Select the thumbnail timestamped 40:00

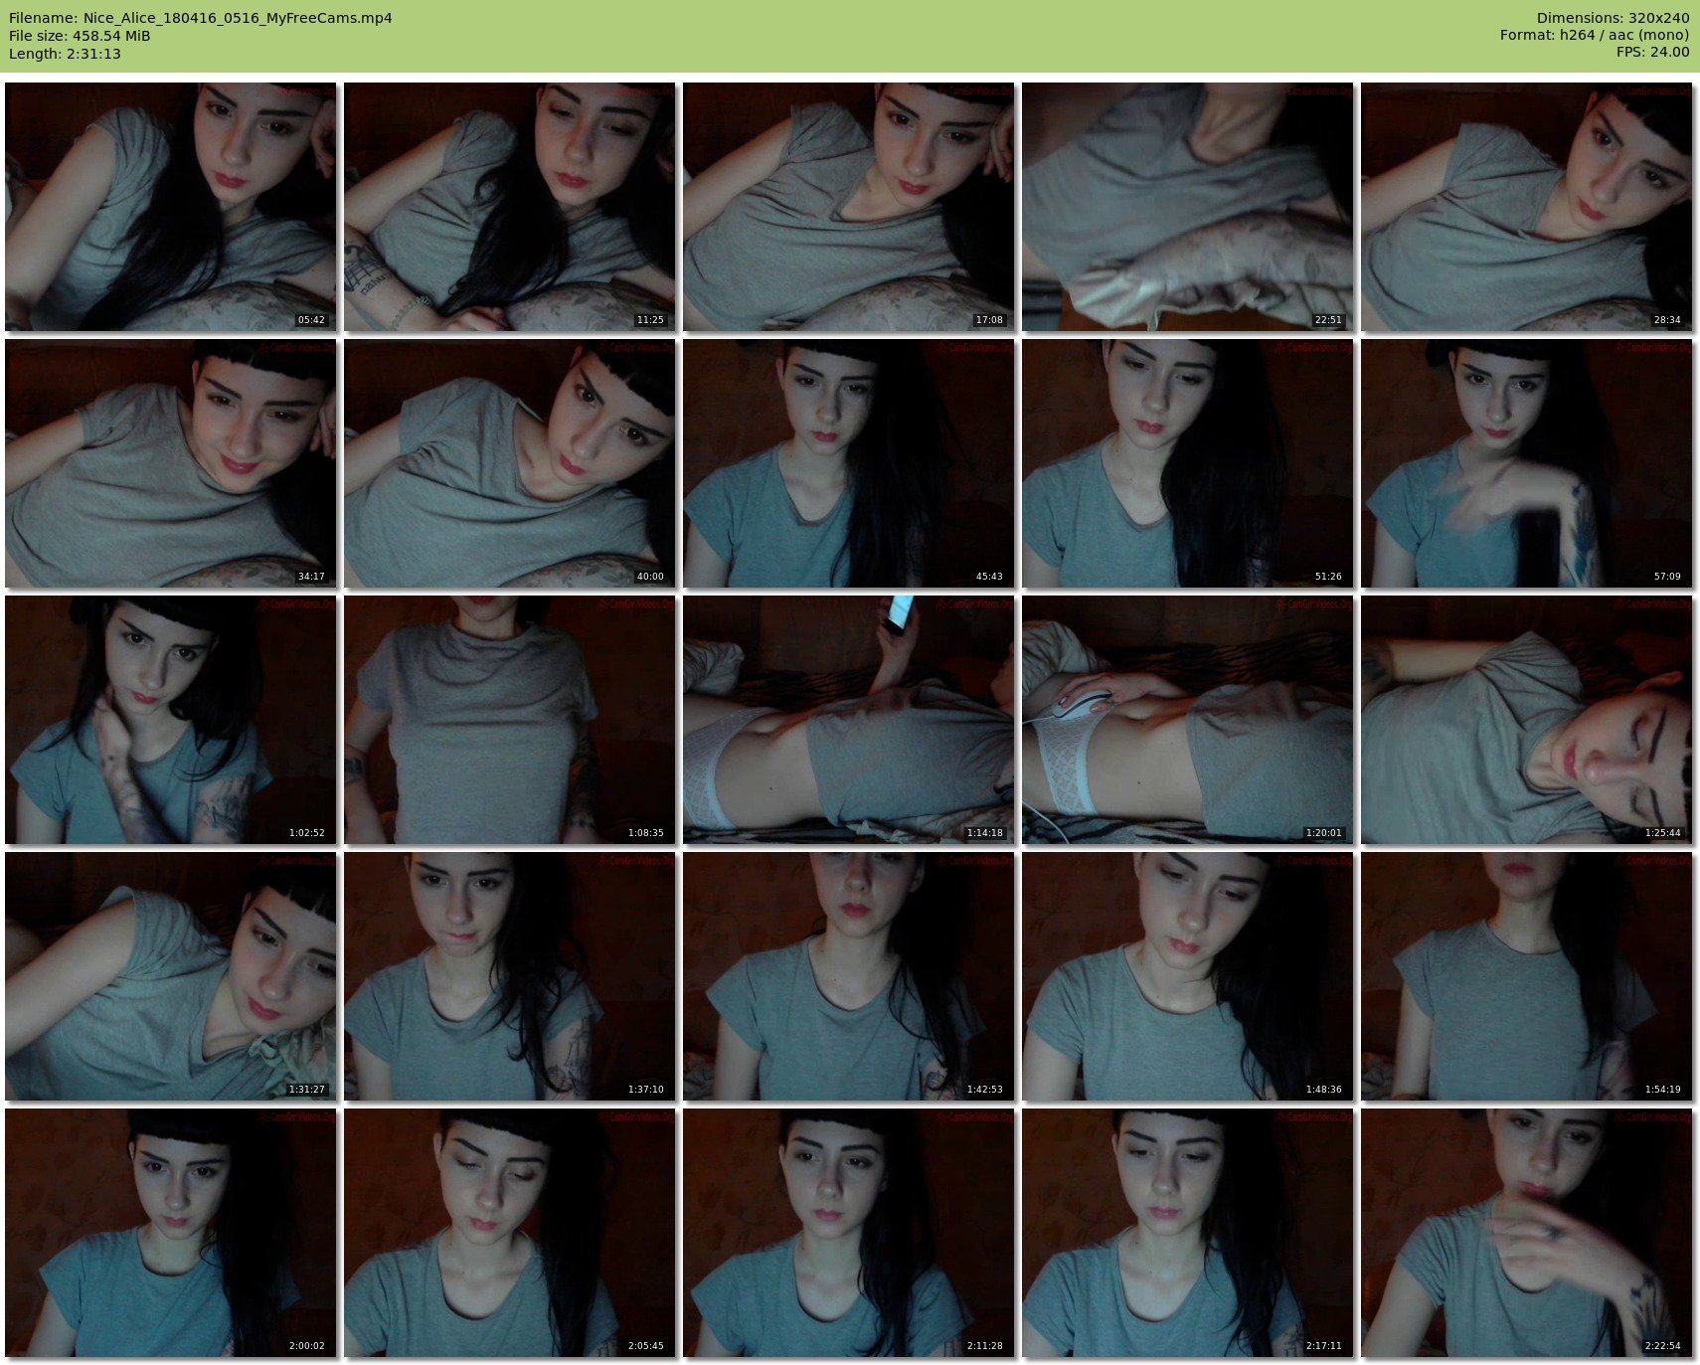tap(510, 463)
